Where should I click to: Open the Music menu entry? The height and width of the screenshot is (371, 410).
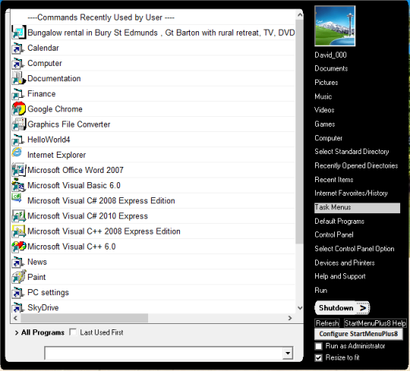(x=323, y=96)
